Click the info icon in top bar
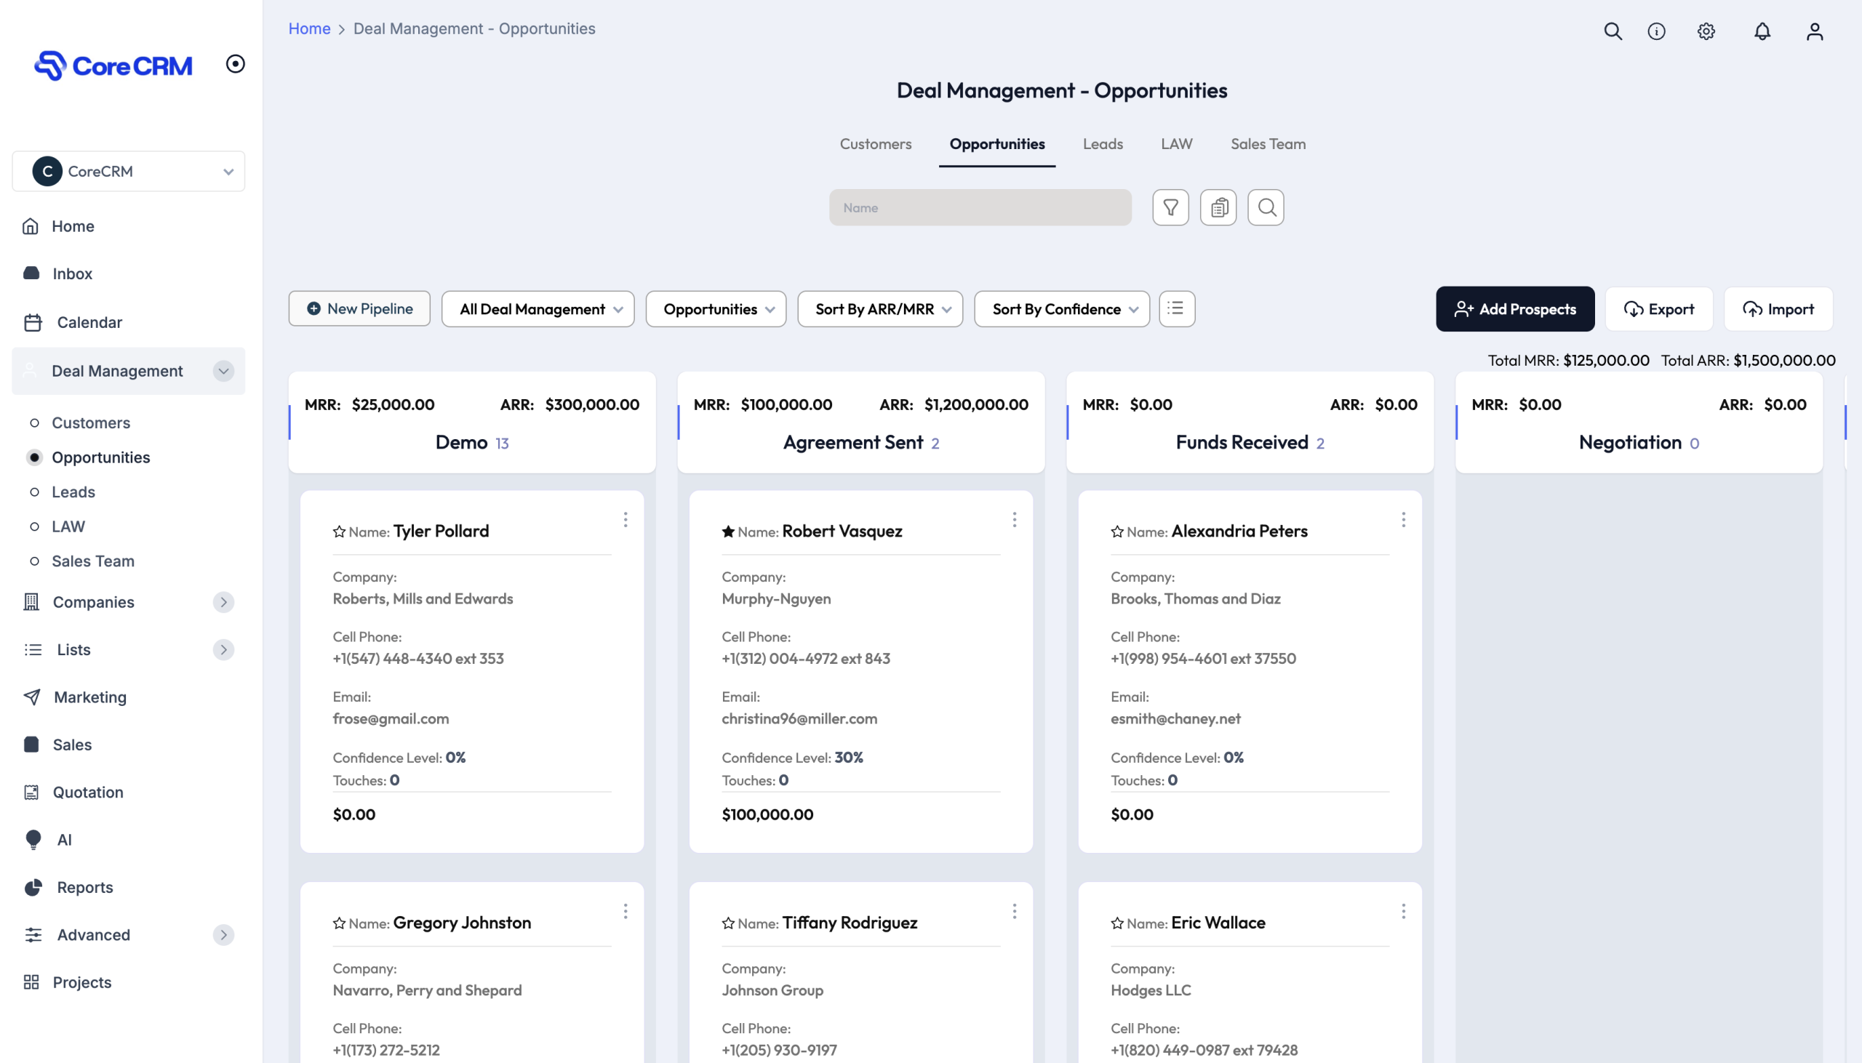 click(x=1656, y=31)
